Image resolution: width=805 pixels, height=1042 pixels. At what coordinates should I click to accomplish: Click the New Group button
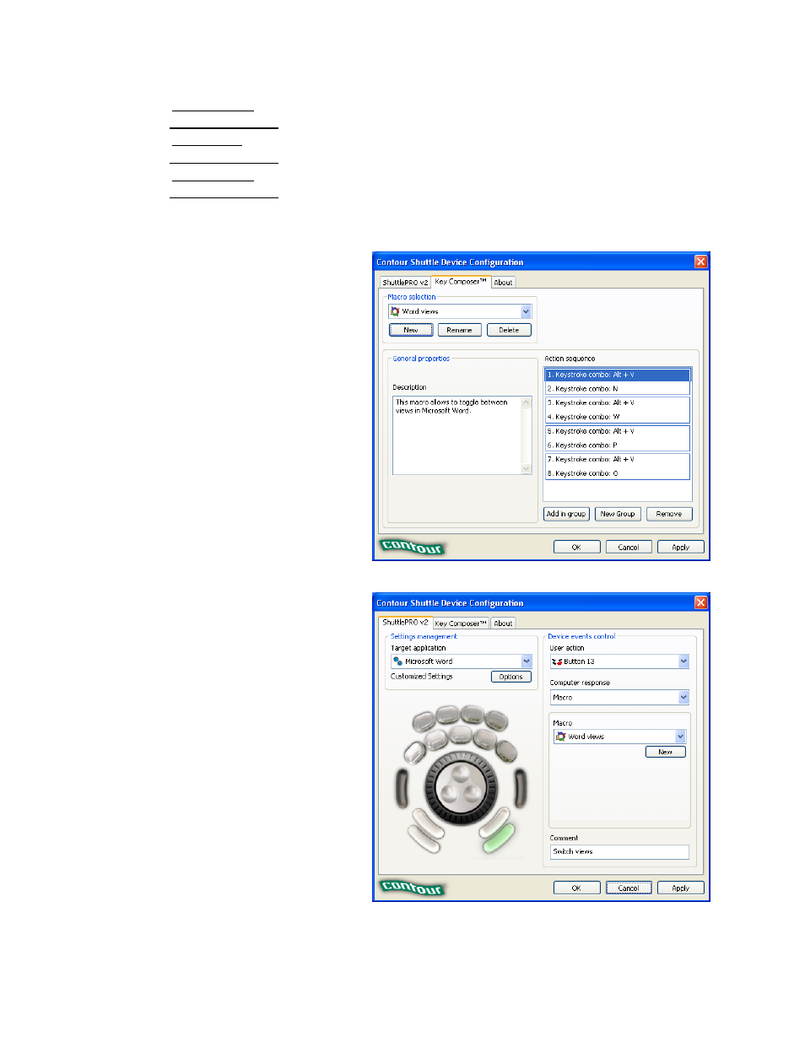click(618, 514)
